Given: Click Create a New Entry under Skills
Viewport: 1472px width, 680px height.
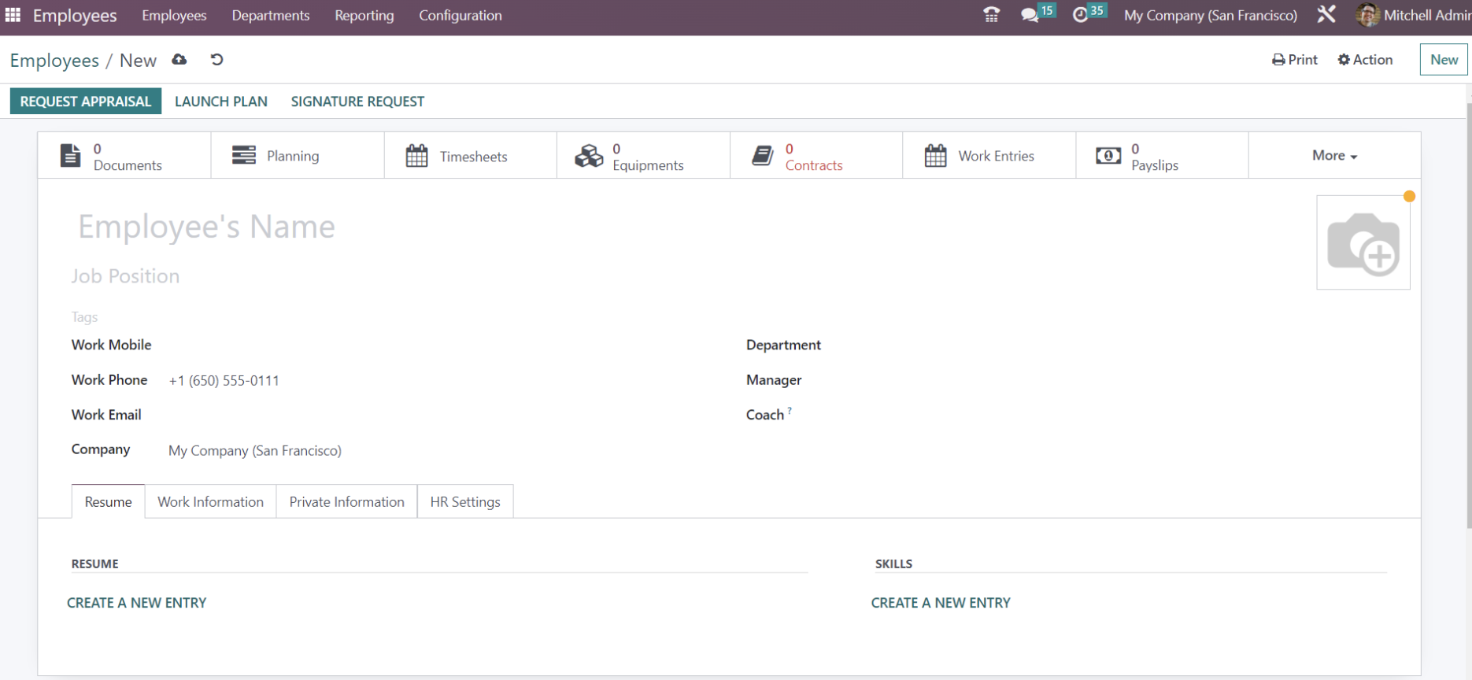Looking at the screenshot, I should (x=941, y=603).
